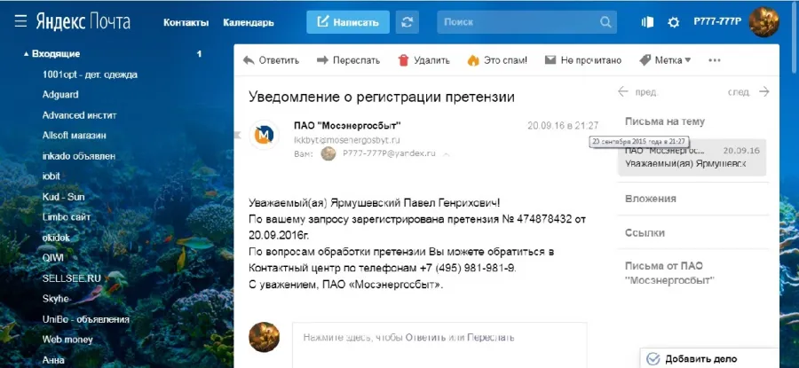Screen dimensions: 799x368
Task: Open related letter from ПАО Мосэнергос
Action: click(x=692, y=157)
